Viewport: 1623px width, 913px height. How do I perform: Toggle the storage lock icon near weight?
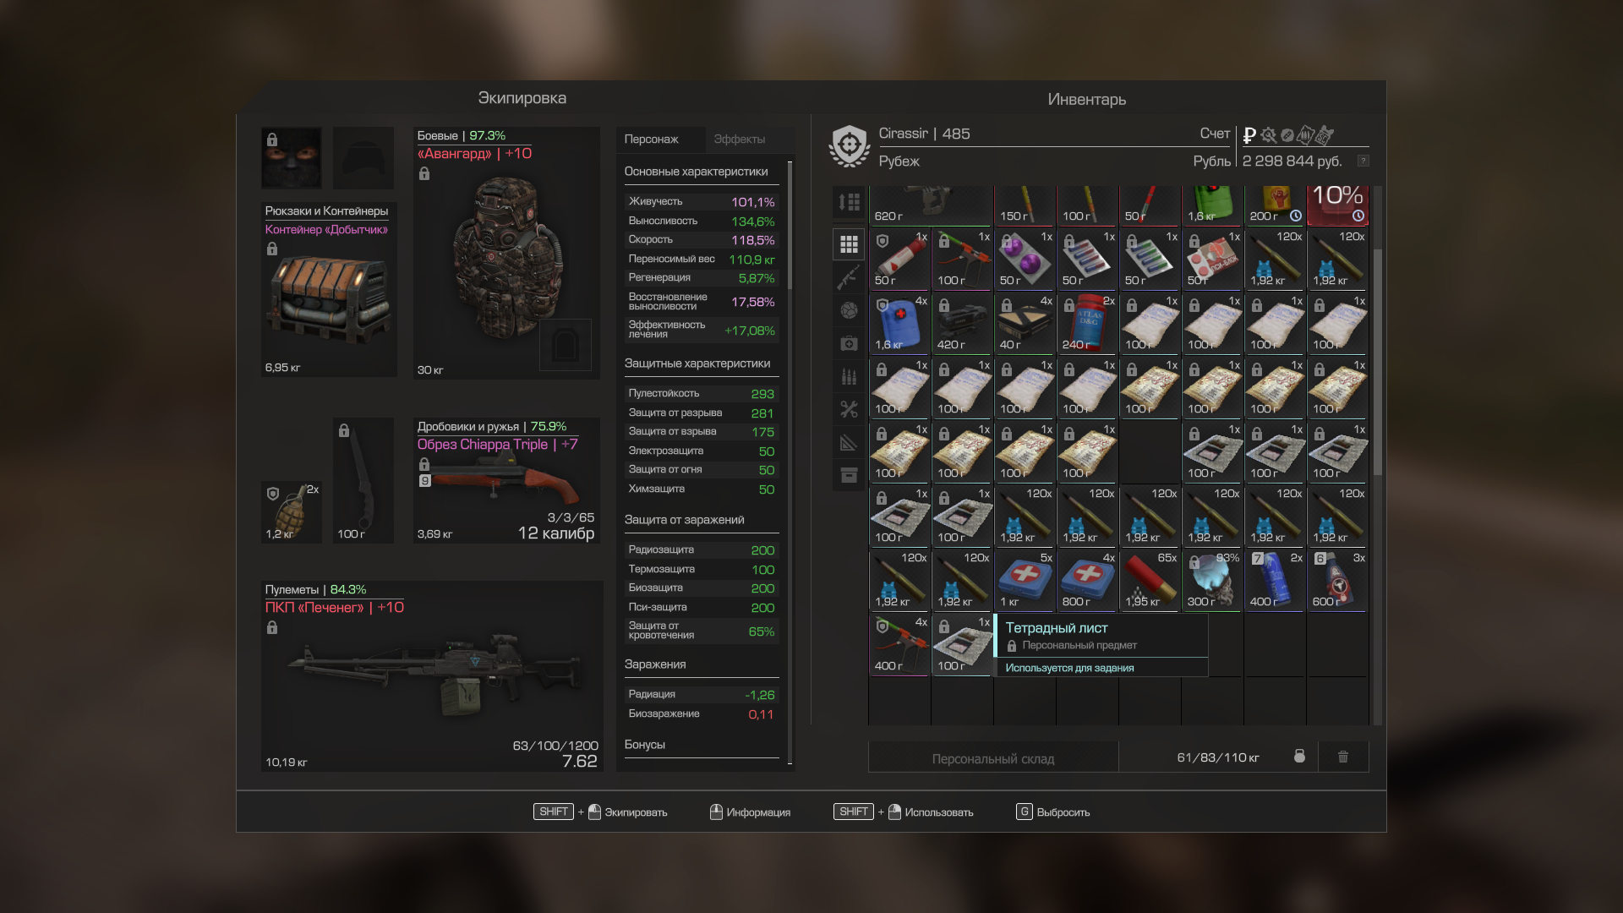pos(1299,756)
